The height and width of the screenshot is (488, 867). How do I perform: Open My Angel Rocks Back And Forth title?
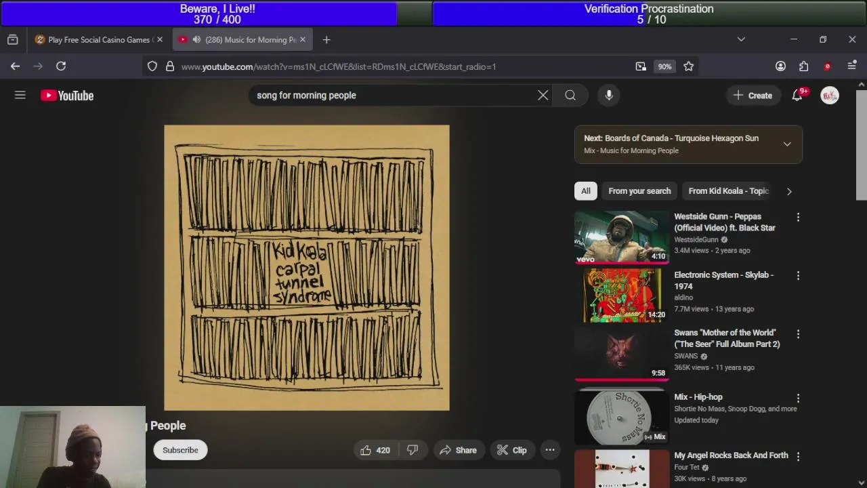pos(731,455)
